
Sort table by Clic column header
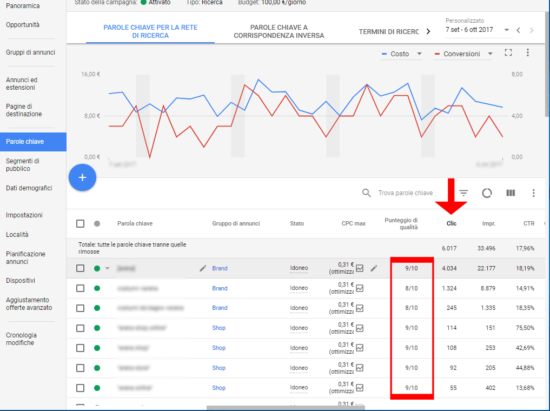click(x=451, y=223)
